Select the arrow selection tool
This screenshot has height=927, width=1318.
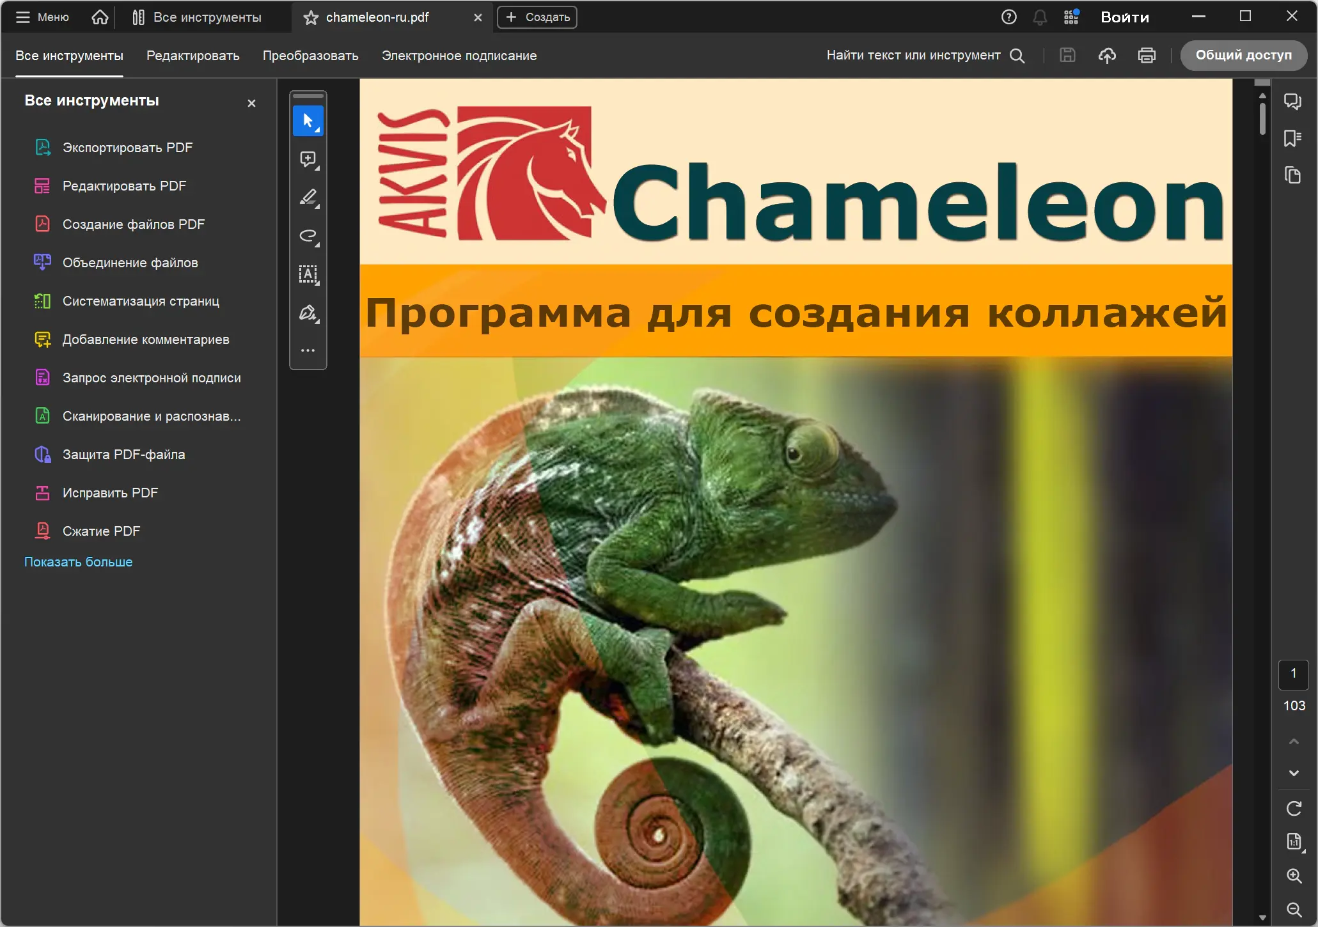click(308, 121)
